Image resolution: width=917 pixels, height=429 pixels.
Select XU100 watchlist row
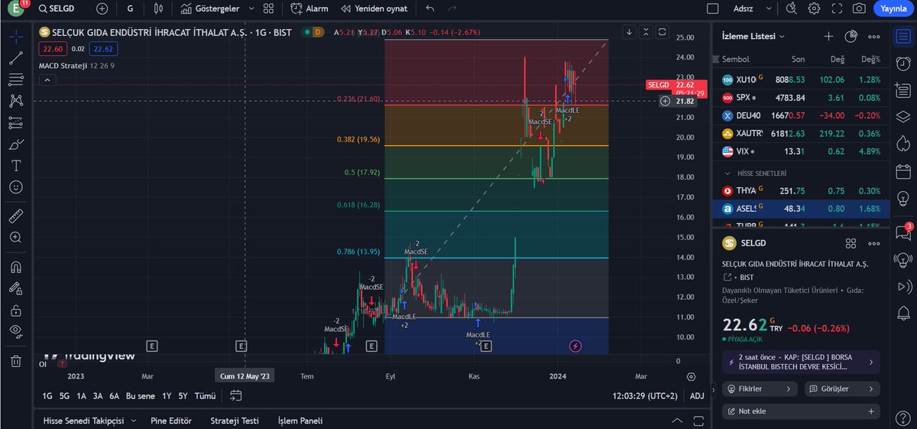click(x=801, y=80)
